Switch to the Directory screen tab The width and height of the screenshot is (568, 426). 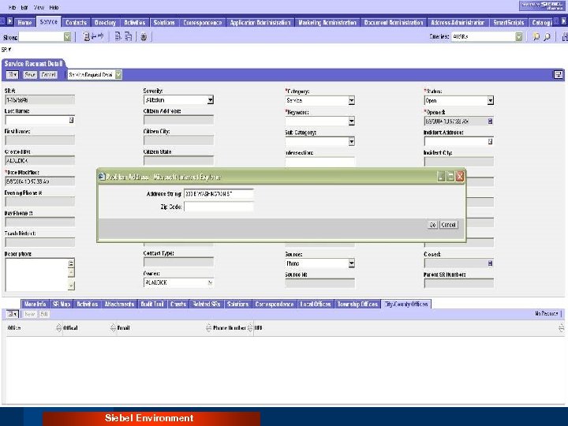[105, 22]
